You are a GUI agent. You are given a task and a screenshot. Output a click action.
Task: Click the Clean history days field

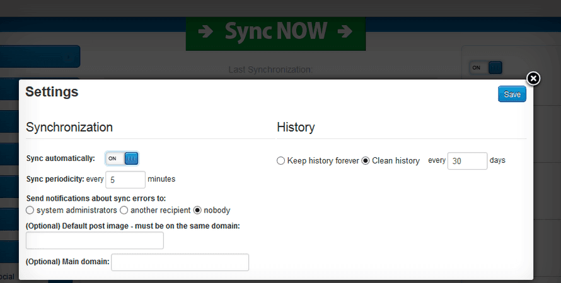[x=467, y=161]
